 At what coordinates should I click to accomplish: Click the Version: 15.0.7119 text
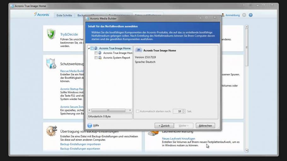click(x=145, y=57)
